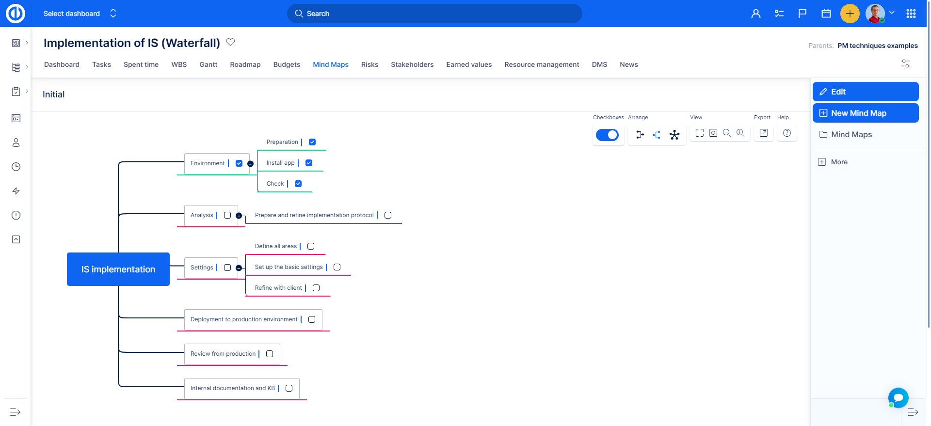Open the calendar icon in top bar
931x426 pixels.
tap(826, 14)
